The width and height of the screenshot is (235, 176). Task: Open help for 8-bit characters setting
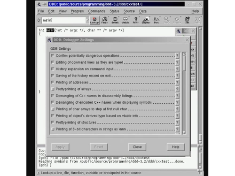tap(177, 129)
